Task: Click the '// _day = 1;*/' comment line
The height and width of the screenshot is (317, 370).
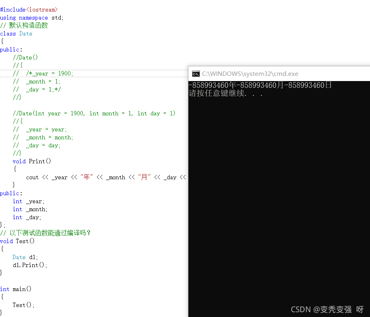Action: tap(37, 89)
